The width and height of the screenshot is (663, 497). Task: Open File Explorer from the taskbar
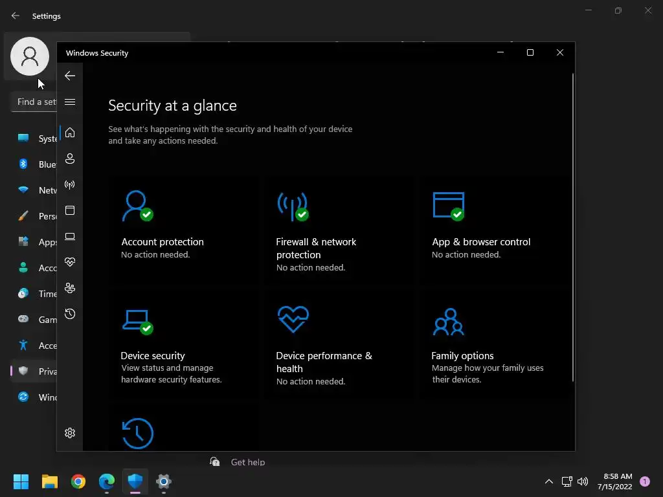coord(49,481)
